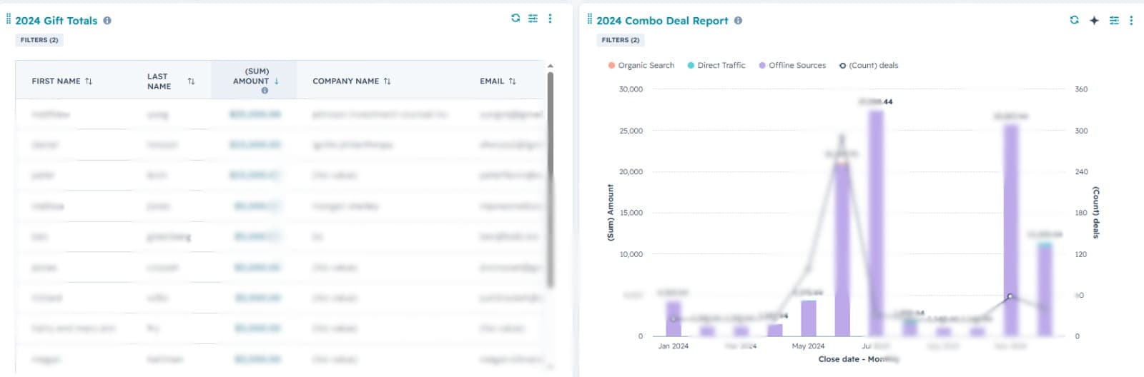Toggle the Organic Search legend series

[x=641, y=65]
